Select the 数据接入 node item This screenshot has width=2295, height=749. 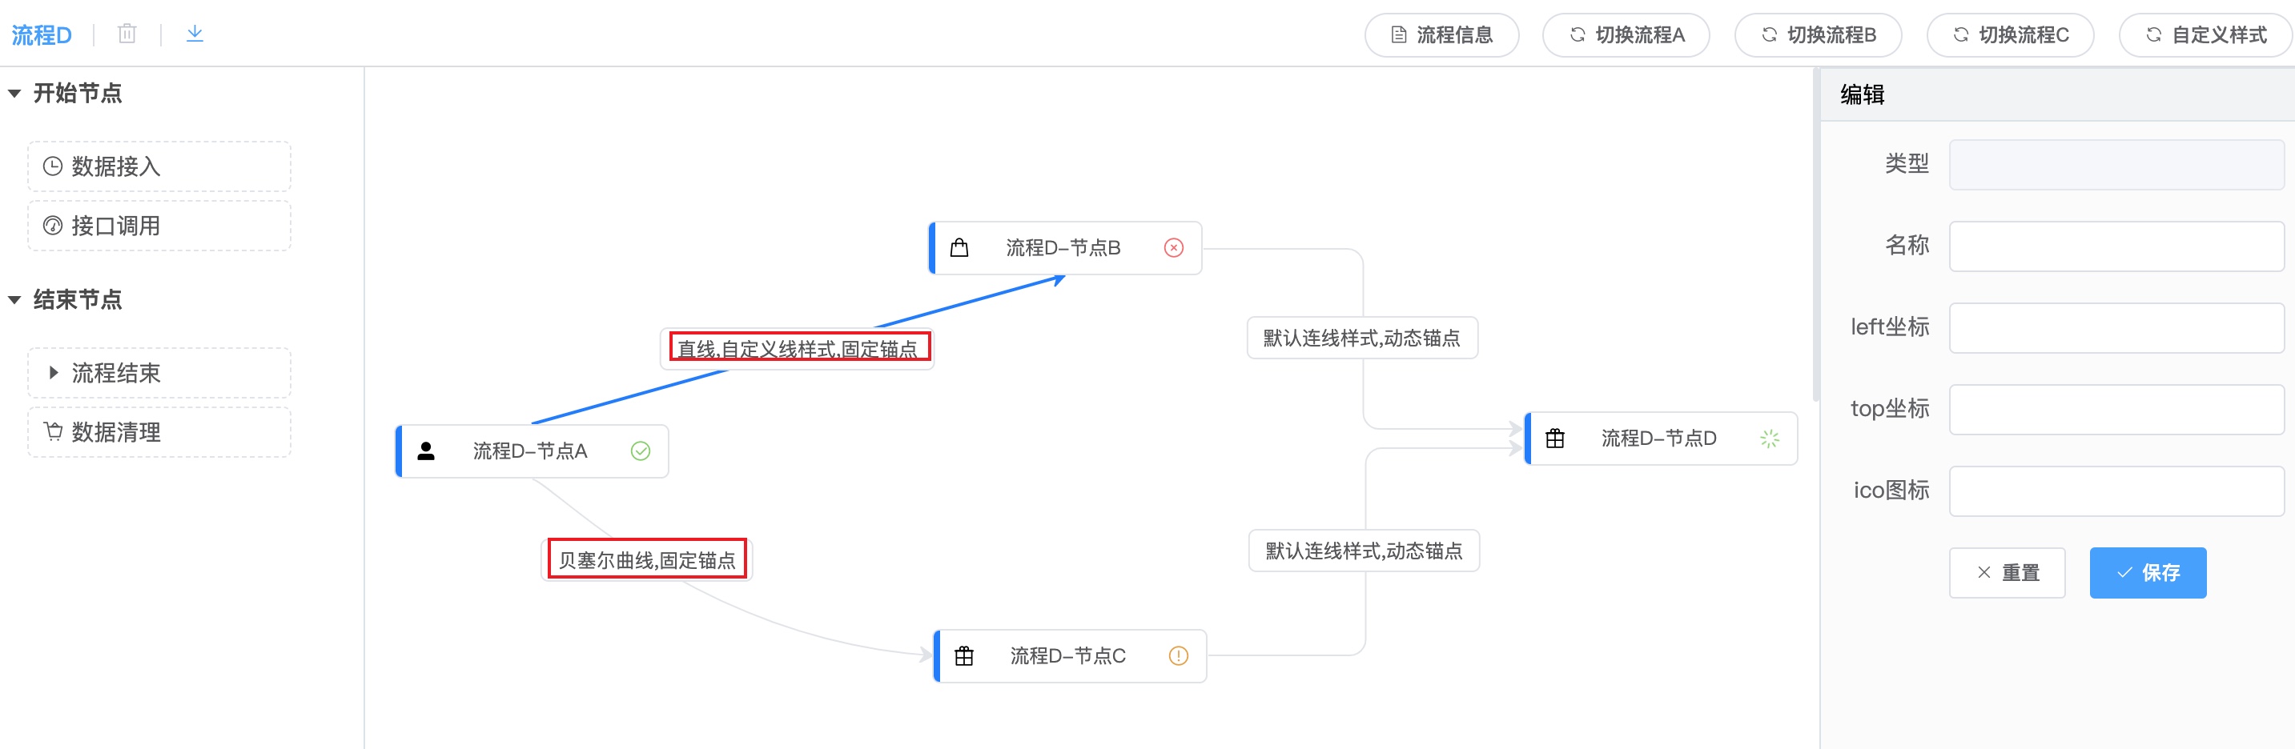pos(159,166)
